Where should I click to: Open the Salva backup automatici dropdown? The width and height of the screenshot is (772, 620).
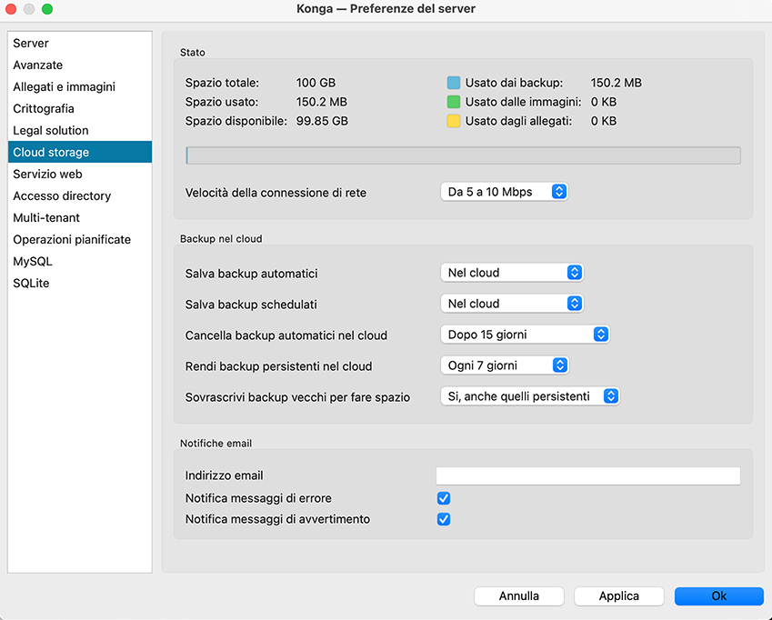(511, 273)
